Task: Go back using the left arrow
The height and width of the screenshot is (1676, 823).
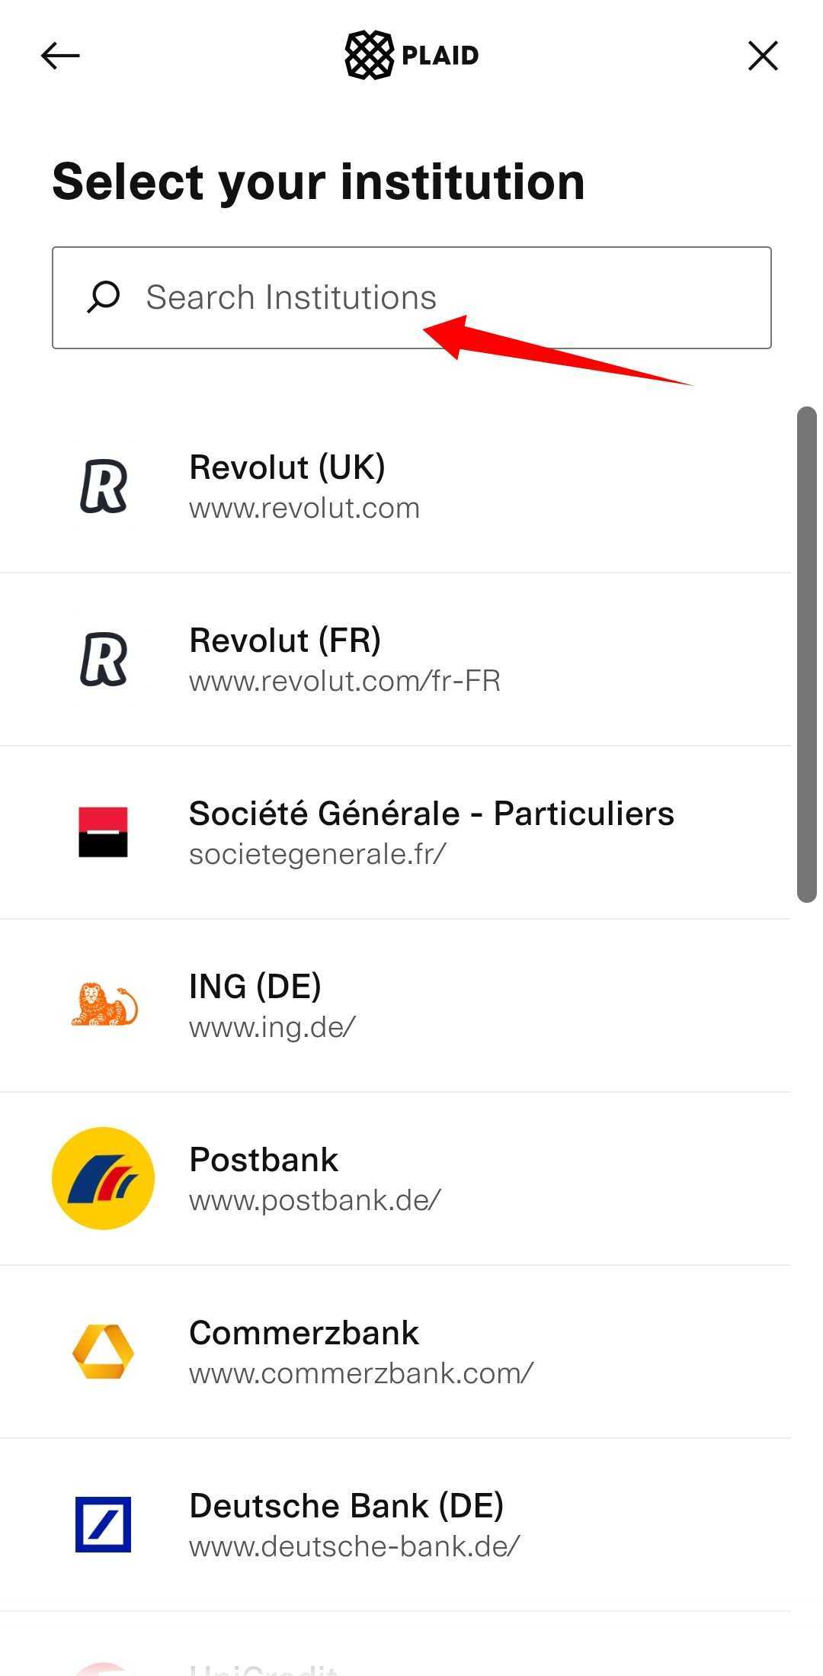Action: pyautogui.click(x=60, y=56)
